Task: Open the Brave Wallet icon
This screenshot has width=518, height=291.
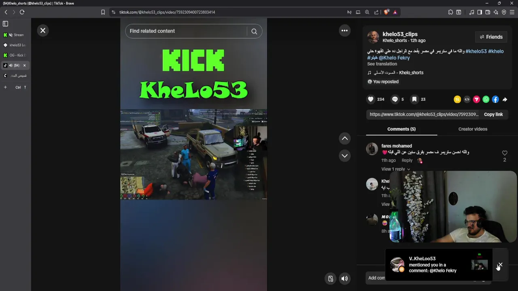Action: click(488, 12)
